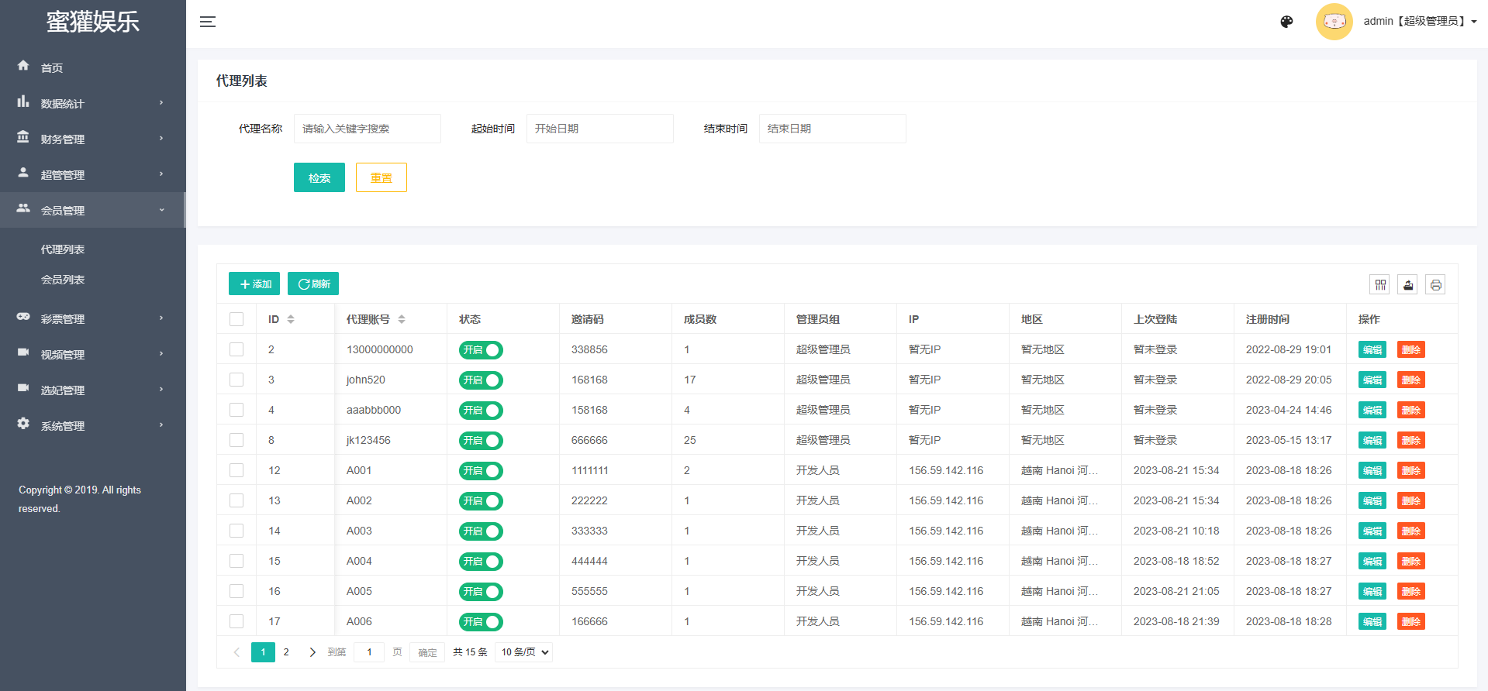Check the select-all header checkbox

(x=236, y=319)
